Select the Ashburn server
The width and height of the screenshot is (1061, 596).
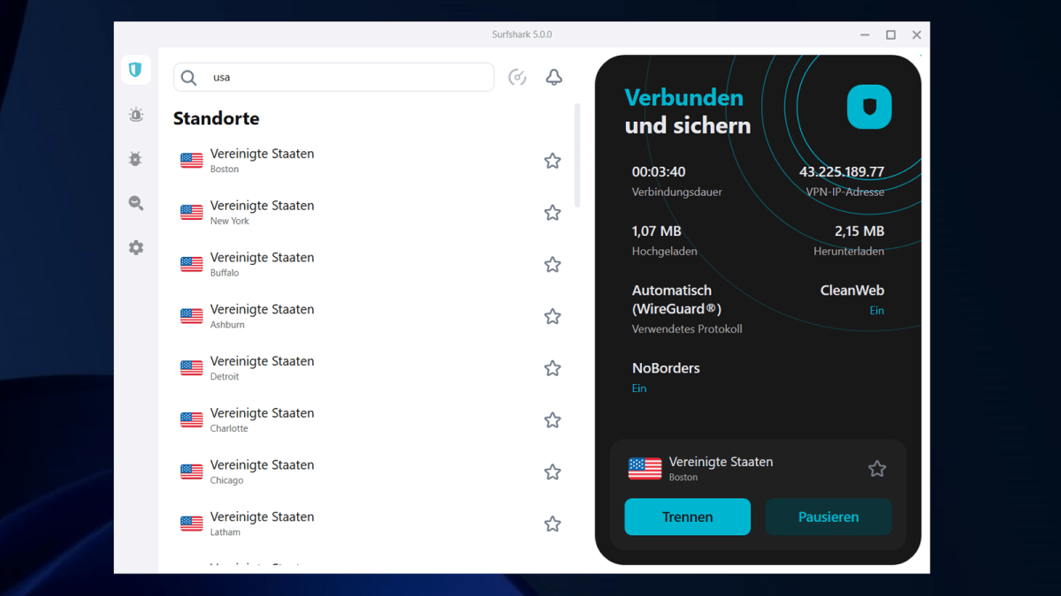(x=371, y=316)
